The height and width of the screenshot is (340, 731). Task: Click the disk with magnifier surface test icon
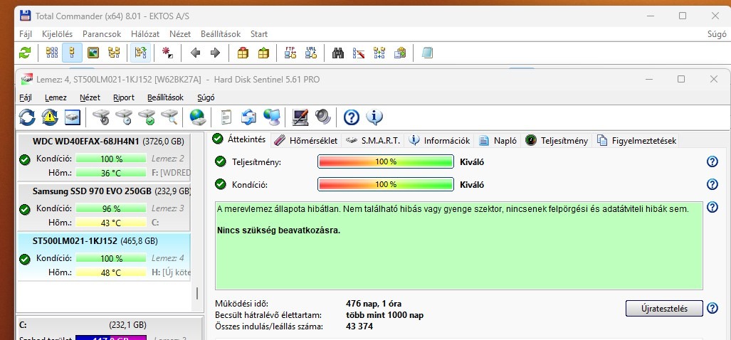pos(169,117)
